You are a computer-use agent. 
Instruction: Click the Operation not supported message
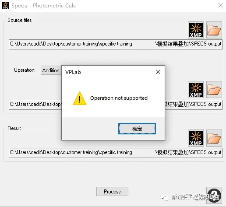click(x=119, y=98)
